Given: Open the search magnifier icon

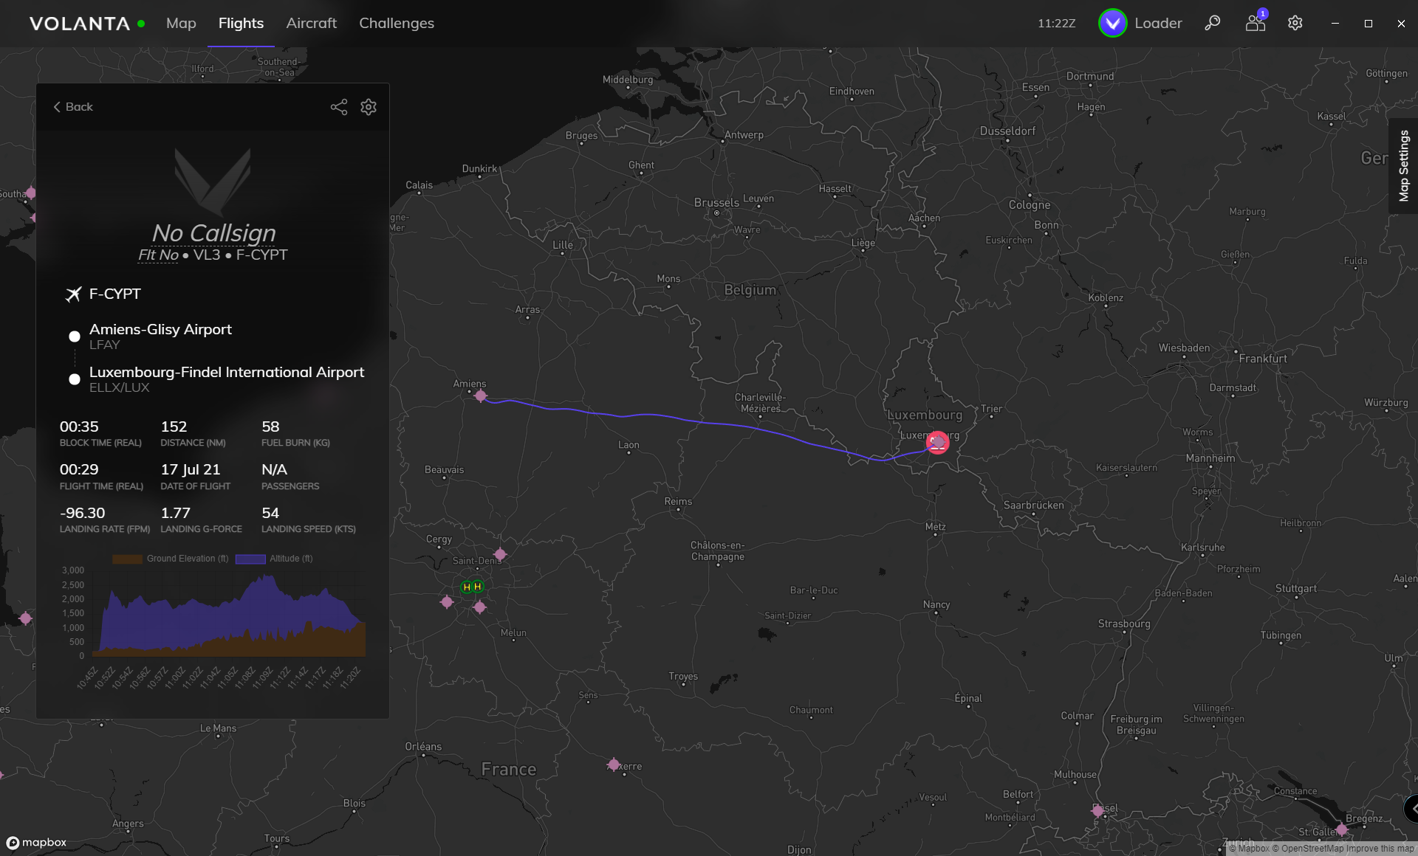Looking at the screenshot, I should (x=1212, y=24).
